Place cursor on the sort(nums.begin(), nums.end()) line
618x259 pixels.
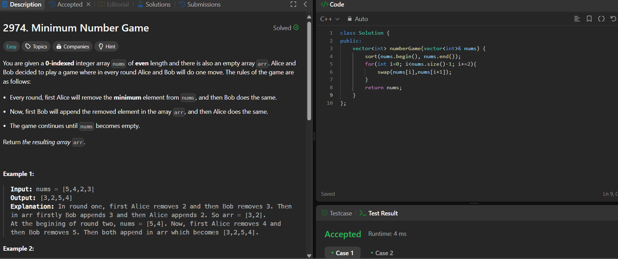click(412, 56)
